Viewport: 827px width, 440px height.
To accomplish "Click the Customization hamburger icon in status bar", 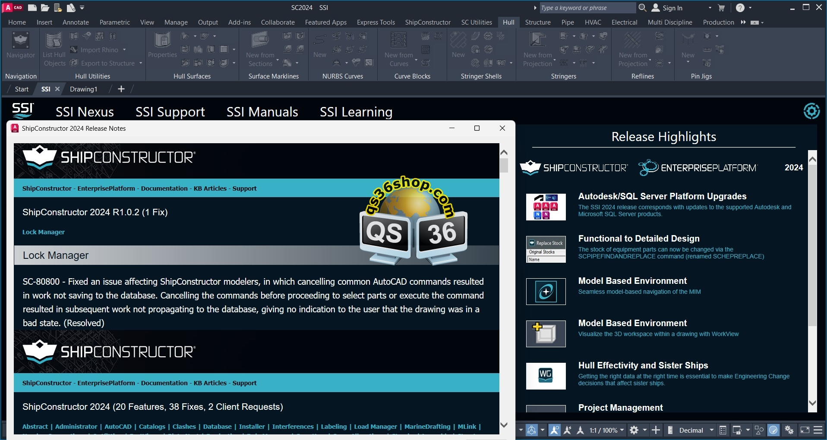I will 818,430.
